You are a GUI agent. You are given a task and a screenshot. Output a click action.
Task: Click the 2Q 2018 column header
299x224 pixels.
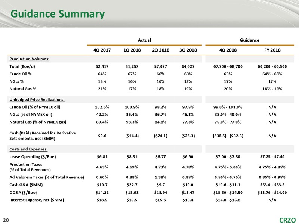tap(161, 50)
